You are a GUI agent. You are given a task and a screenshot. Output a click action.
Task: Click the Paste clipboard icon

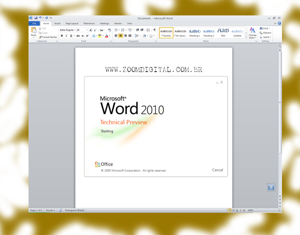(34, 30)
